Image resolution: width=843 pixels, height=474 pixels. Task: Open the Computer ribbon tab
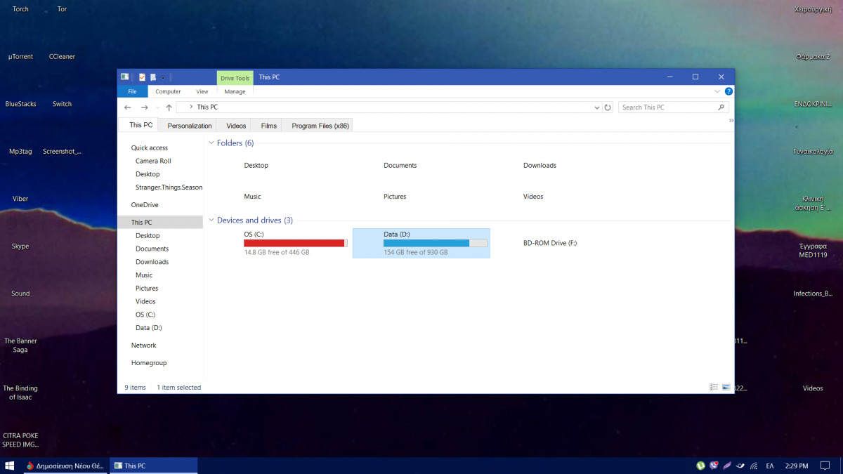[168, 91]
